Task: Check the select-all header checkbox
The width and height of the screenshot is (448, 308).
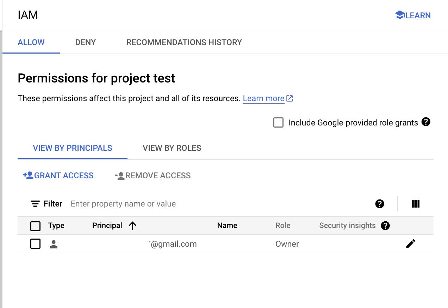Action: tap(36, 226)
